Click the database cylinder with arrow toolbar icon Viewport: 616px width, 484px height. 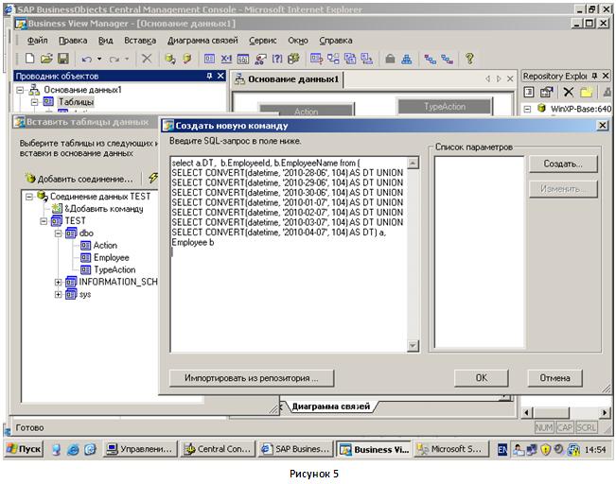click(x=170, y=59)
